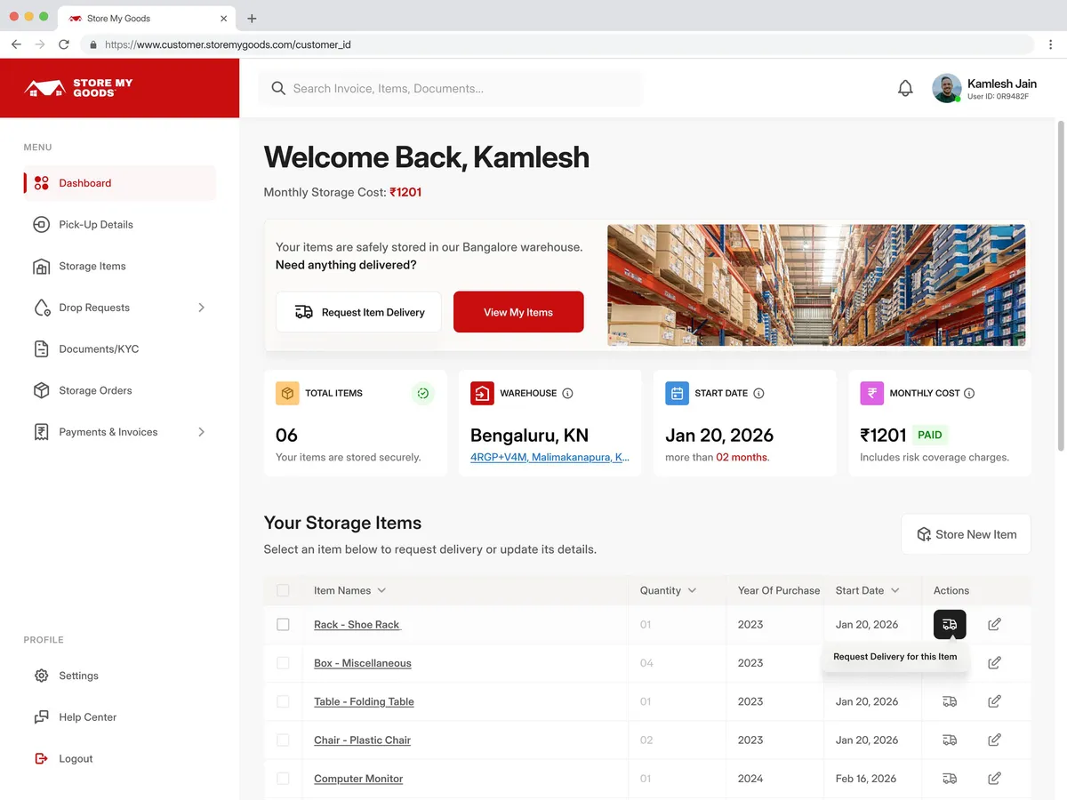Check the Chair - Plastic Chair checkbox
This screenshot has width=1067, height=800.
coord(283,740)
